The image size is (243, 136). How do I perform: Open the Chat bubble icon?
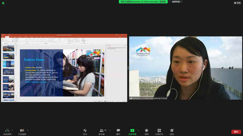point(118,130)
